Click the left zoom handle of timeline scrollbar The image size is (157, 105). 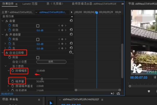tap(76, 90)
